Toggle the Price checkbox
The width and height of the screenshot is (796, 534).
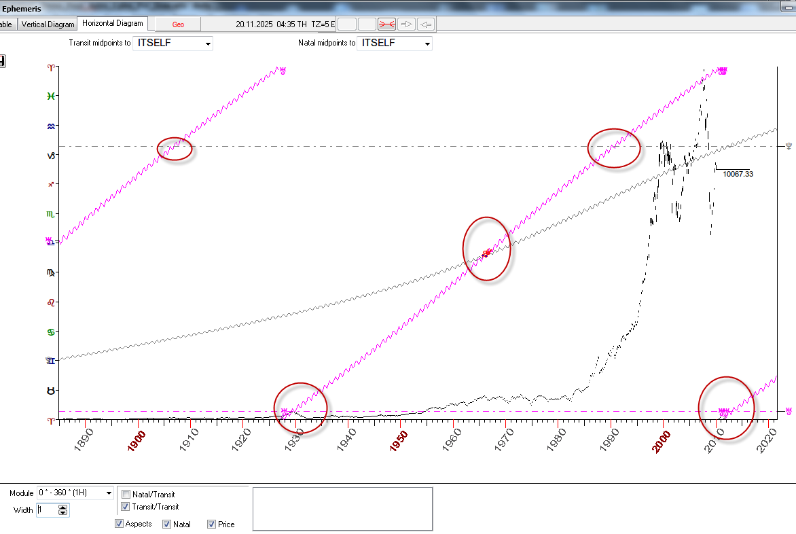[212, 524]
